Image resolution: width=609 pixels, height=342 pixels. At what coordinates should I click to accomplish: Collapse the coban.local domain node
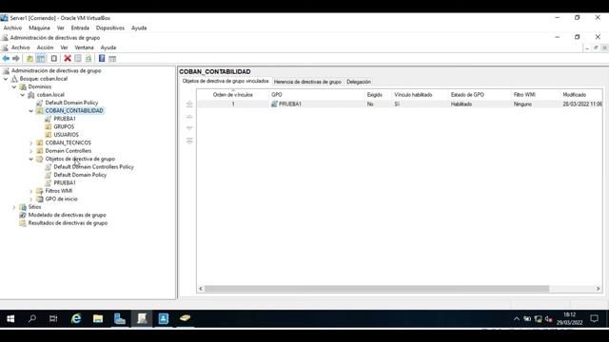pos(23,95)
